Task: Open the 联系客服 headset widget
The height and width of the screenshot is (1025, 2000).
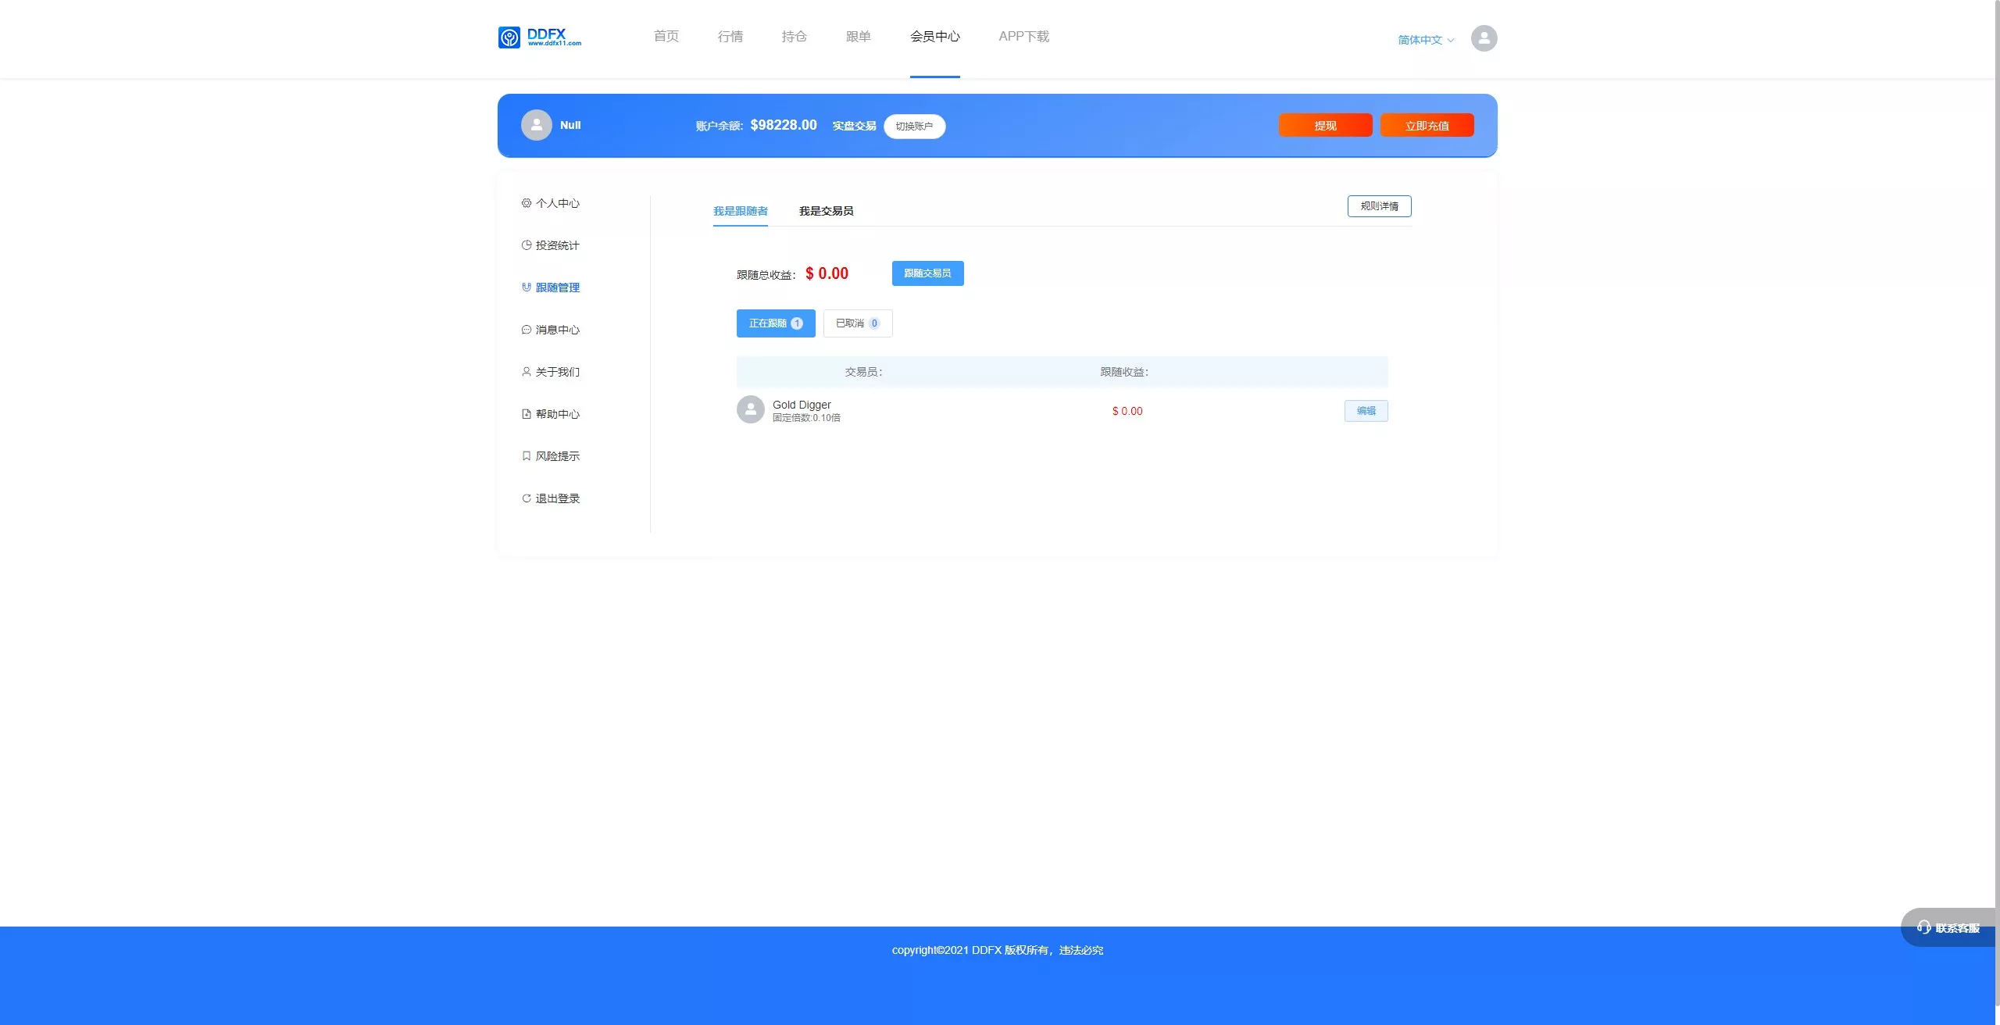Action: 1948,927
